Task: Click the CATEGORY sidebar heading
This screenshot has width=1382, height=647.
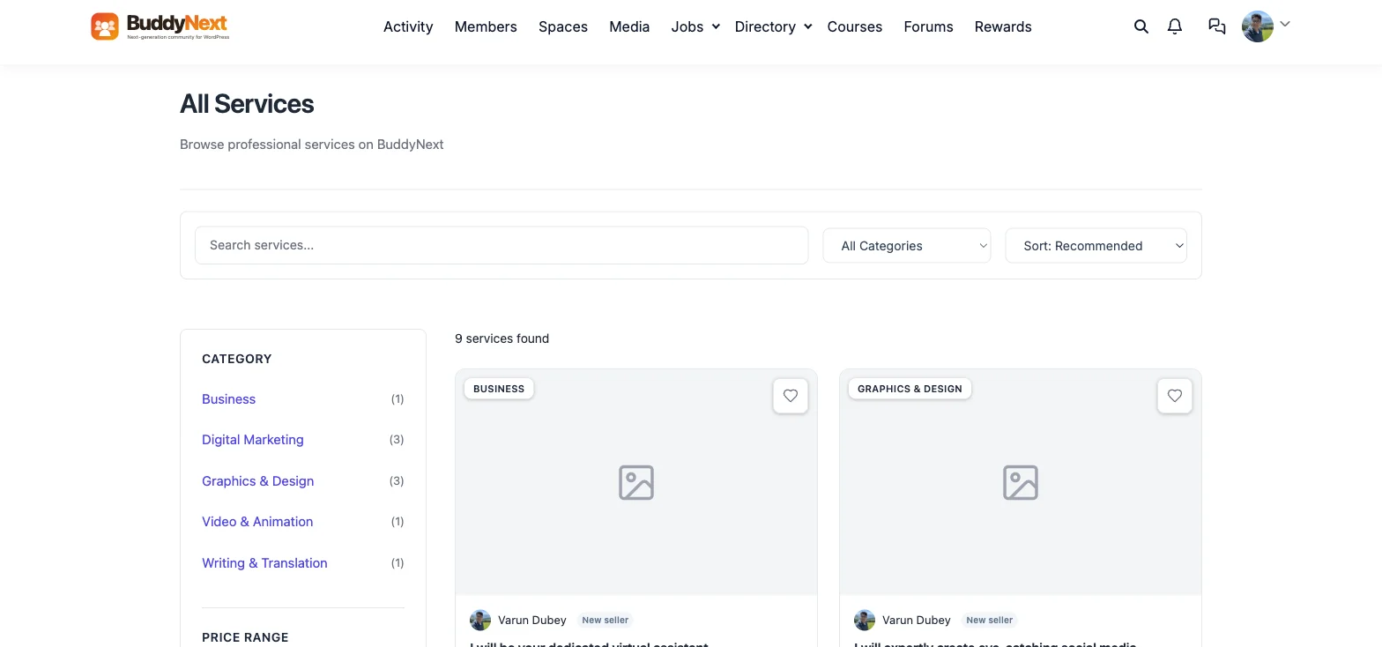Action: pos(237,359)
